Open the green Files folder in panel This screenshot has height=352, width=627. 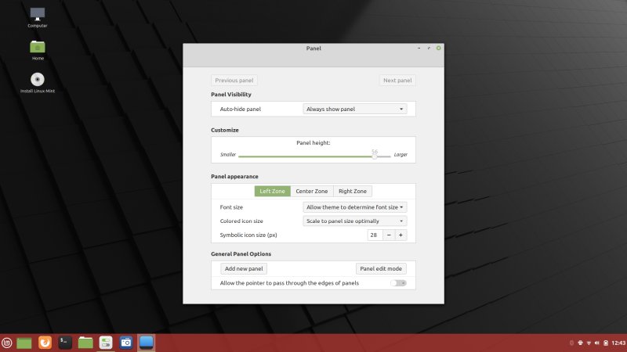tap(85, 343)
